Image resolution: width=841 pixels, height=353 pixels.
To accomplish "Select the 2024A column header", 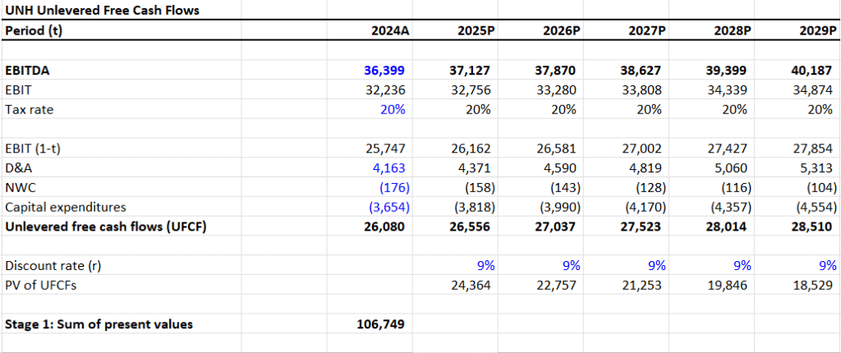I will click(x=390, y=30).
